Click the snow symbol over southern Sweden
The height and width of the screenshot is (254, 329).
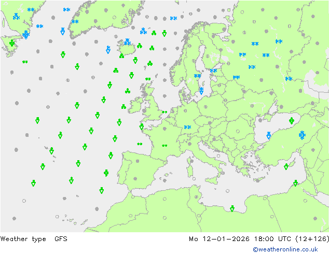[197, 76]
